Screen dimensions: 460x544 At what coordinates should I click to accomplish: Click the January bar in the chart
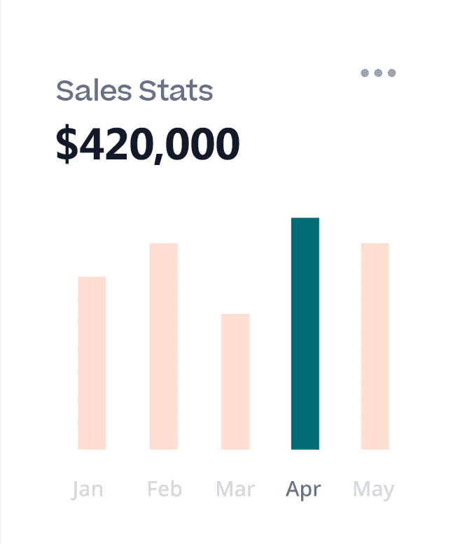[92, 363]
